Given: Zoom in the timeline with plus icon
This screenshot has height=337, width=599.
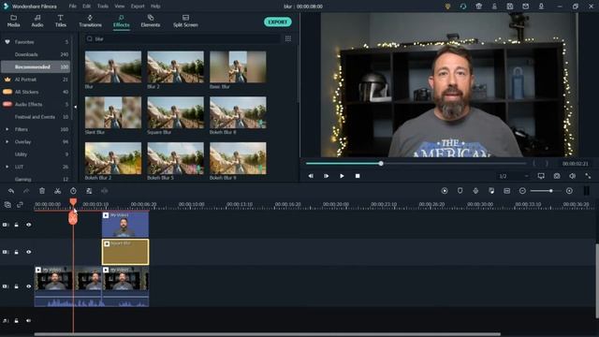Looking at the screenshot, I should click(569, 191).
